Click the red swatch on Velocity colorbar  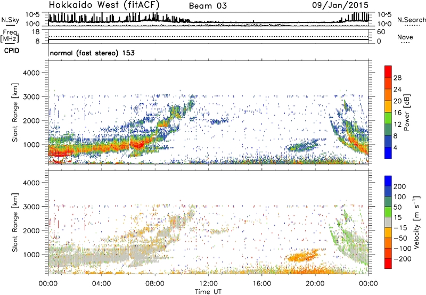point(388,264)
